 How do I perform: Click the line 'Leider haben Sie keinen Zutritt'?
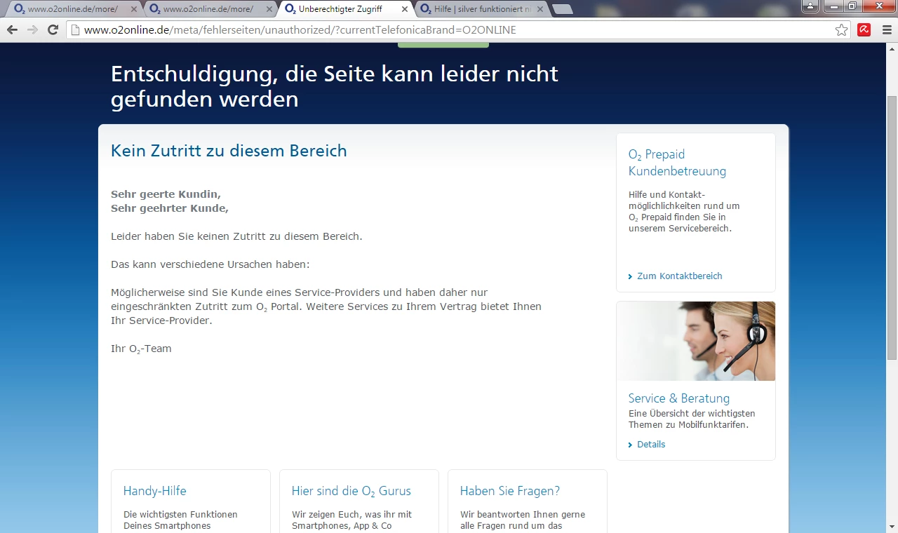tap(236, 236)
